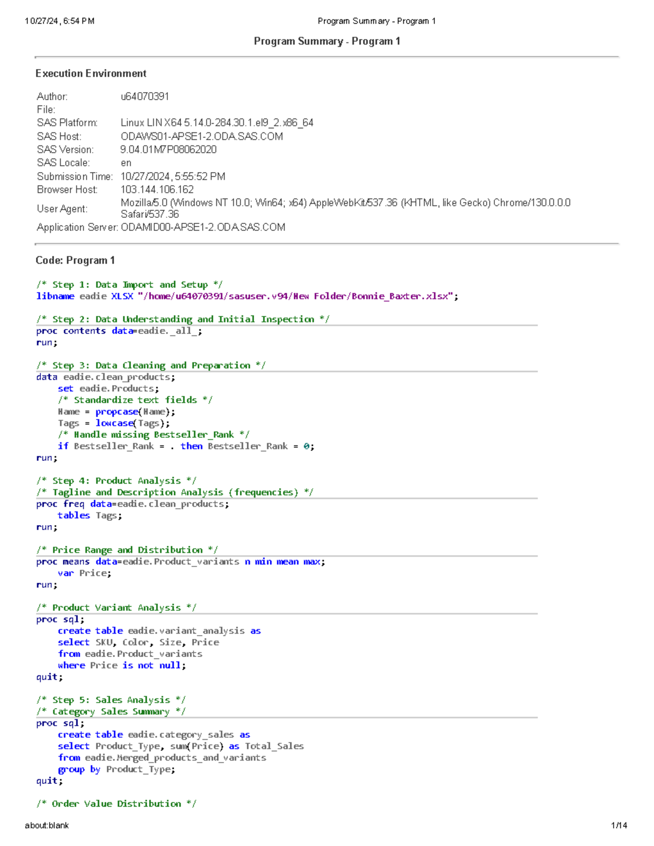
Task: Select the author ID u64070391 value
Action: click(144, 96)
